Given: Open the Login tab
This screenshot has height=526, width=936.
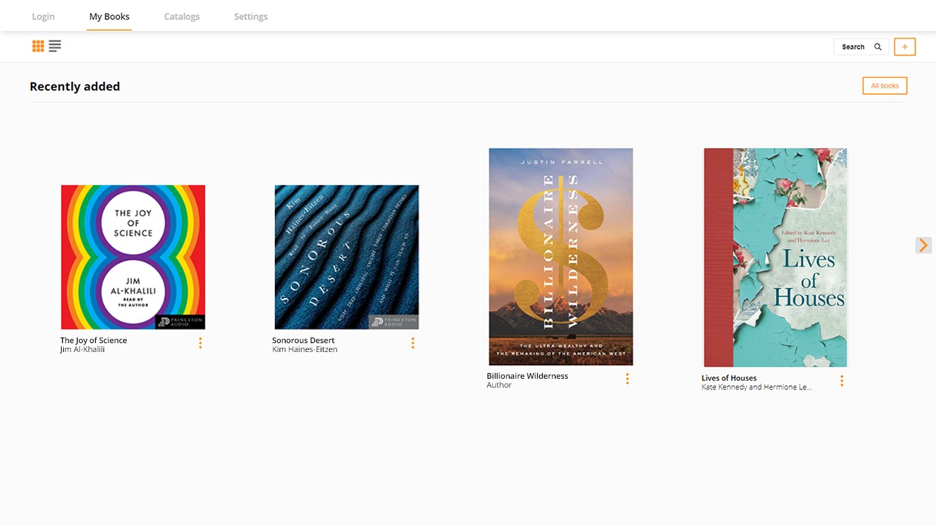Looking at the screenshot, I should pyautogui.click(x=43, y=16).
